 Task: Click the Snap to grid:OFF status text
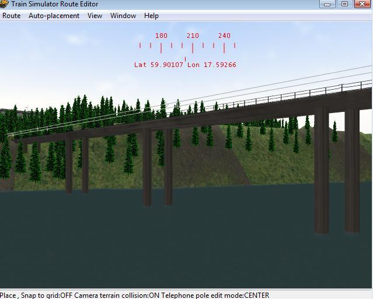point(47,296)
